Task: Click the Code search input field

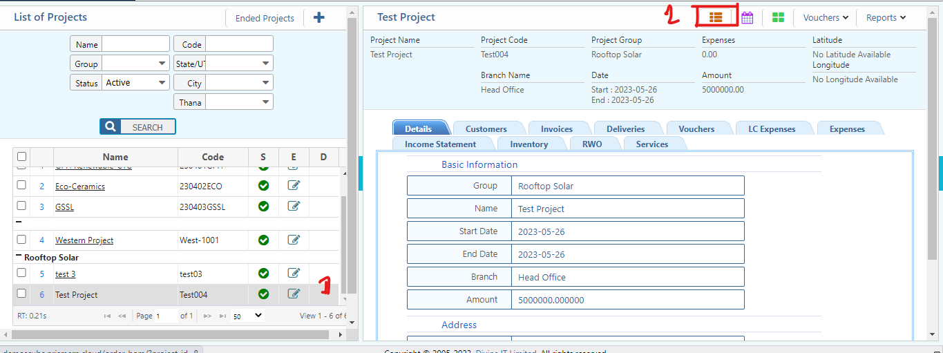Action: pos(240,44)
